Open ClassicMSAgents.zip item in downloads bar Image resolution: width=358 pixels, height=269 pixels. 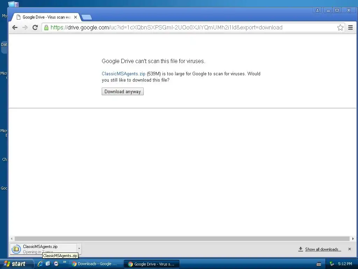(x=43, y=249)
